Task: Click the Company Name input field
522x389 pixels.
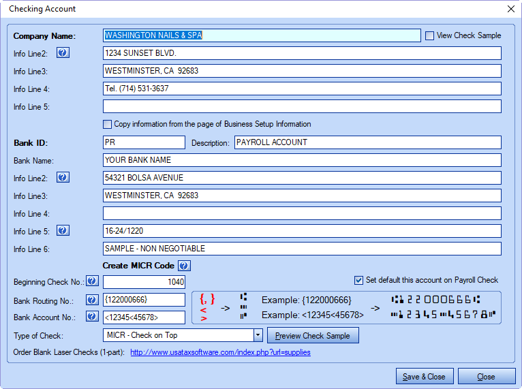Action: point(262,35)
